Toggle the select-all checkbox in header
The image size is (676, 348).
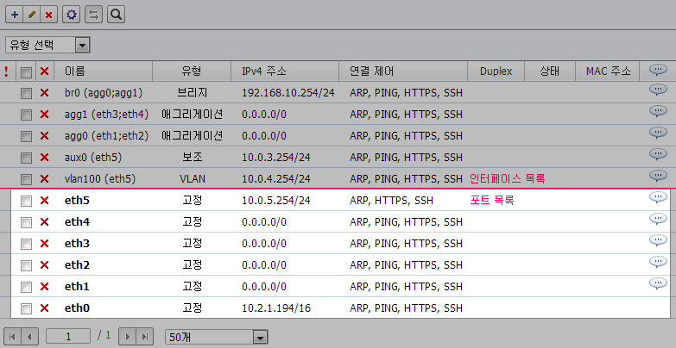click(x=27, y=71)
